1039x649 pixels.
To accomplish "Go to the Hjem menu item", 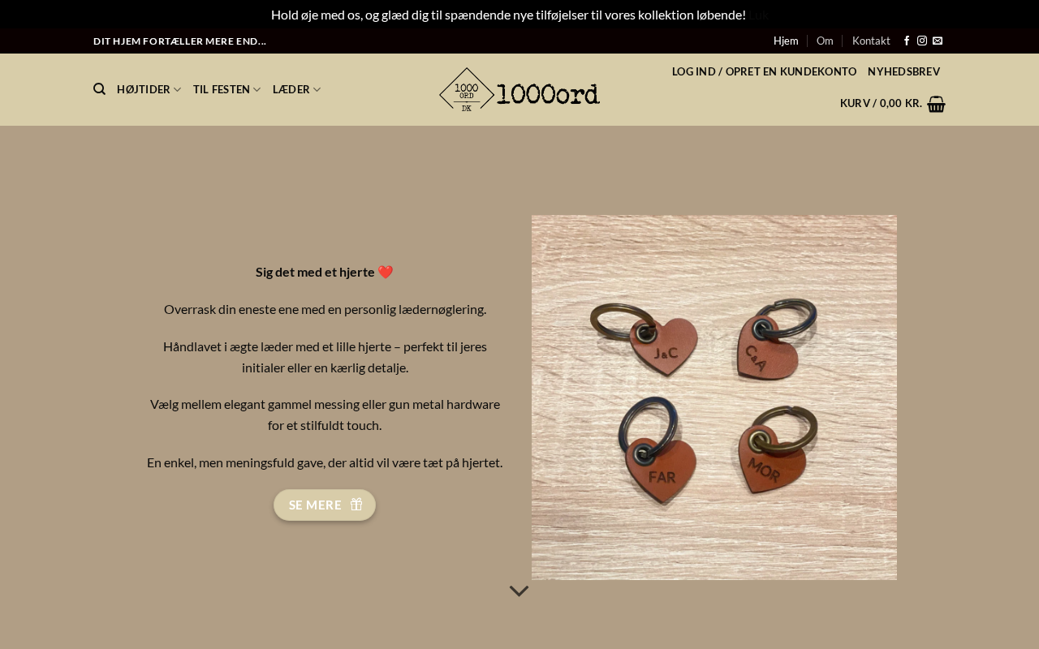I will 786,41.
